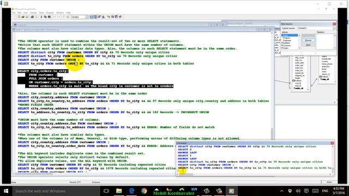The width and height of the screenshot is (349, 196).
Task: Toggle the Data Session Window toolbar icon
Action: click(x=95, y=17)
